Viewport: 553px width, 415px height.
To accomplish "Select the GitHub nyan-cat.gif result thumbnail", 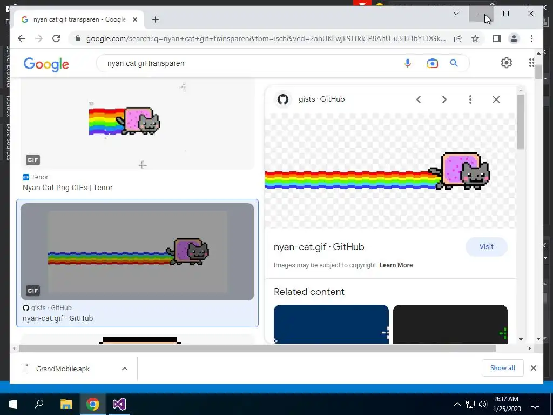I will tap(137, 252).
